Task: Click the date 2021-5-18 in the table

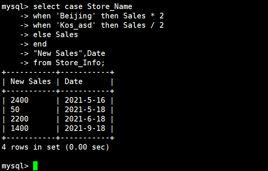Action: (x=85, y=109)
